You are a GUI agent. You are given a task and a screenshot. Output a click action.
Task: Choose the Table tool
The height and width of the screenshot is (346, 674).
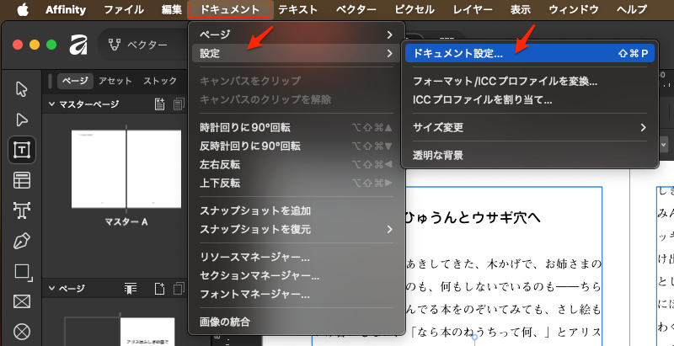pyautogui.click(x=22, y=180)
